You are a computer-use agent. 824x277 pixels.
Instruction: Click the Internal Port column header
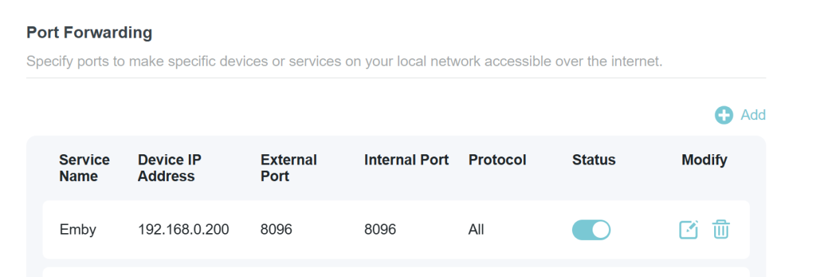(407, 160)
